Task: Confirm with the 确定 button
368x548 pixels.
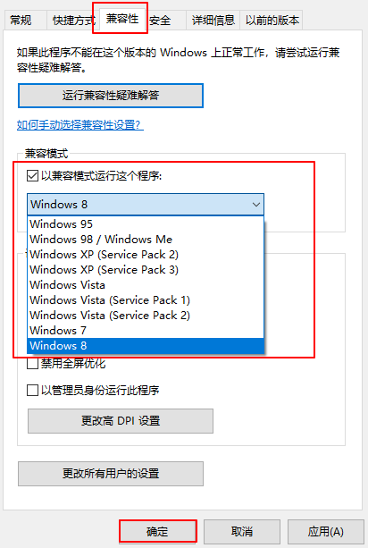Action: pyautogui.click(x=158, y=532)
